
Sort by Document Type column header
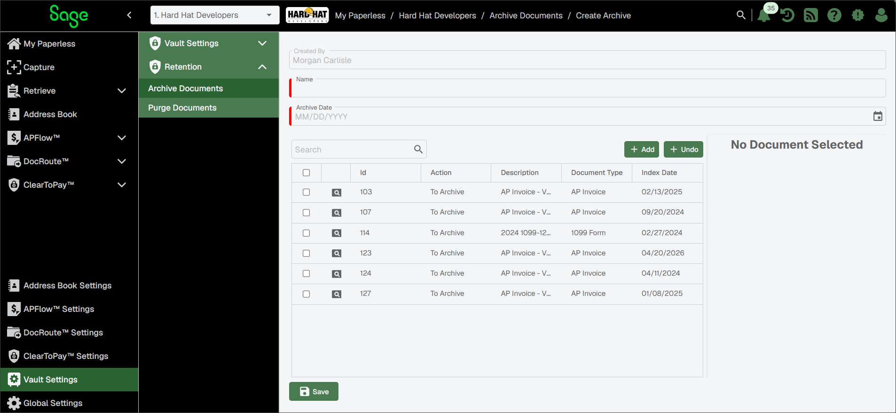tap(597, 173)
